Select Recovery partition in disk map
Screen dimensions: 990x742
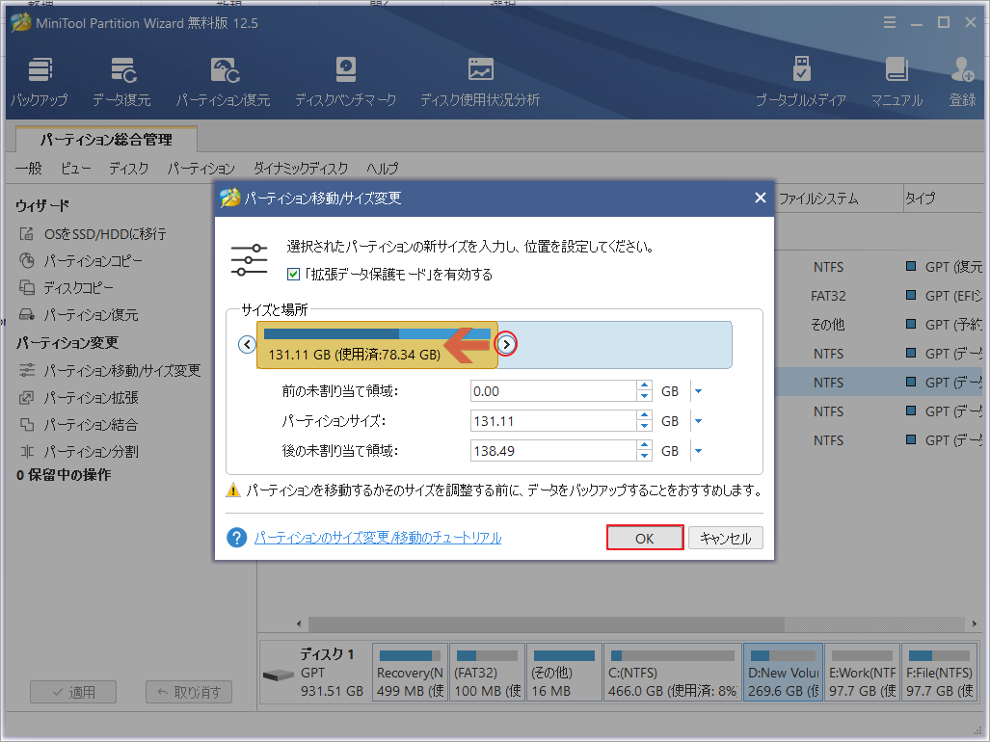410,673
